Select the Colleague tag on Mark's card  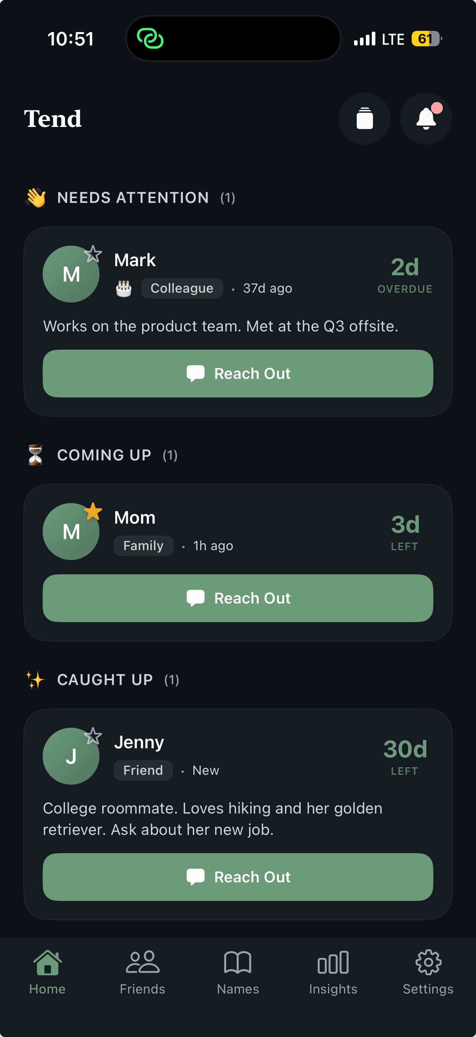[x=182, y=288]
